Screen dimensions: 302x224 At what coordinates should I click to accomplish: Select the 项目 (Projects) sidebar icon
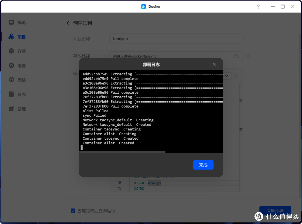click(17, 37)
